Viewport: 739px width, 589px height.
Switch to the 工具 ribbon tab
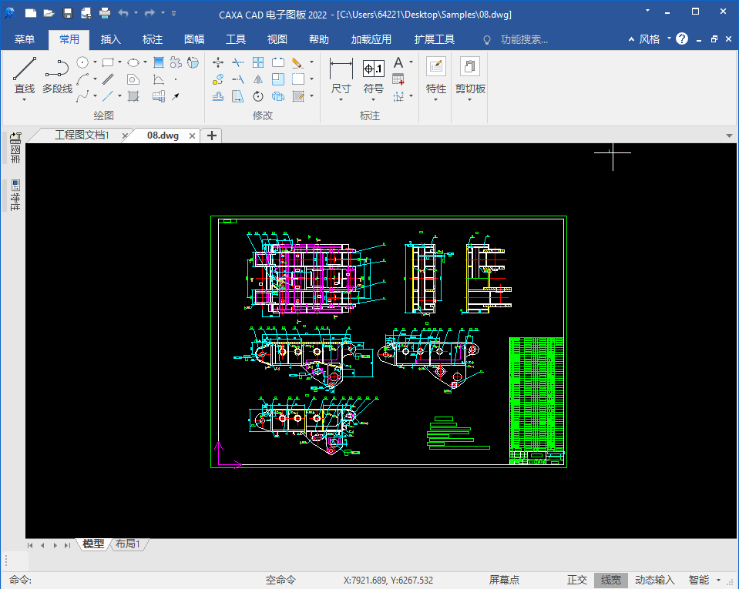coord(236,39)
